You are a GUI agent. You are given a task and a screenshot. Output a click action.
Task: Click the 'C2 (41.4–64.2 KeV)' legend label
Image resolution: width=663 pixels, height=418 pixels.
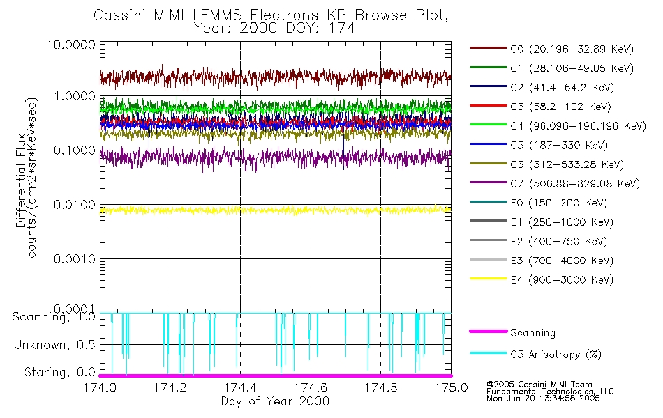pyautogui.click(x=562, y=88)
